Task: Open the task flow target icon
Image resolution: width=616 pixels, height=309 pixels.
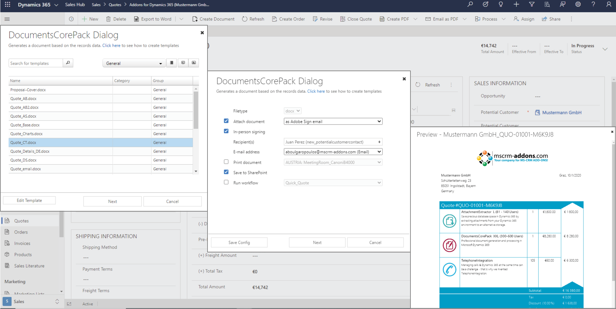Action: [485, 5]
